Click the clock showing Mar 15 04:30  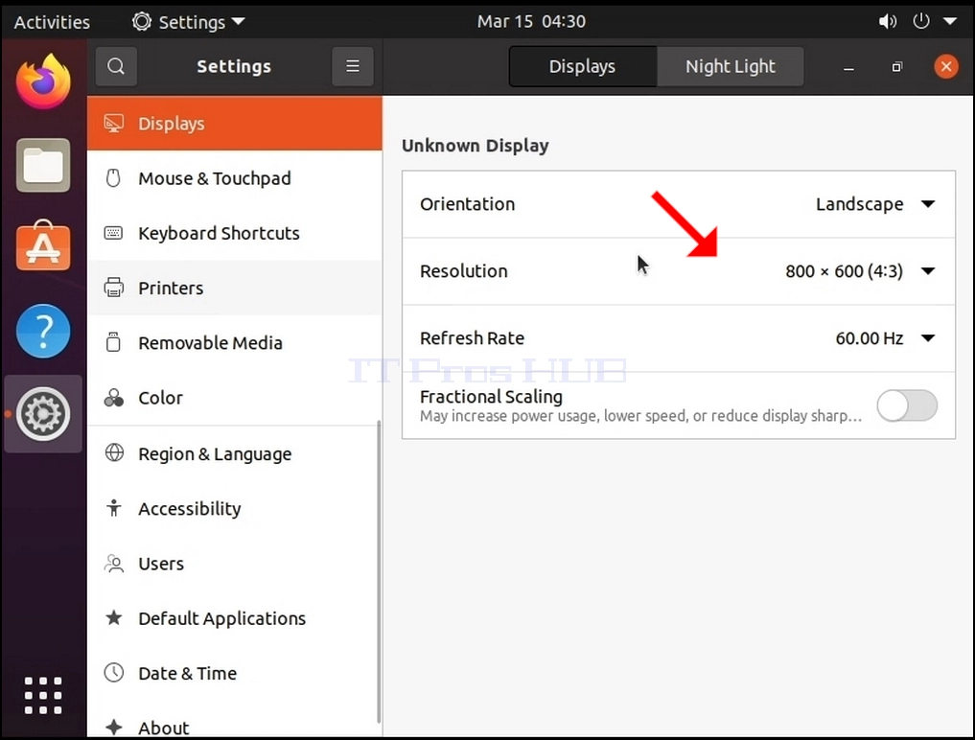[x=532, y=22]
